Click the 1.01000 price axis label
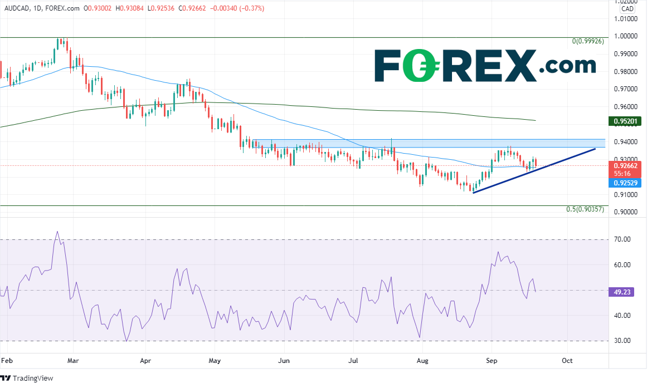Viewport: 652px width, 388px height. click(x=626, y=19)
